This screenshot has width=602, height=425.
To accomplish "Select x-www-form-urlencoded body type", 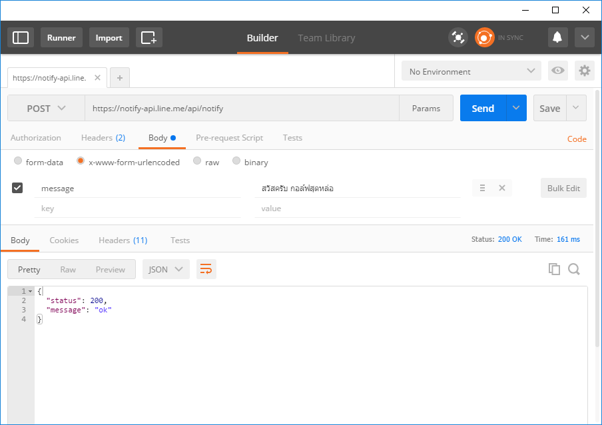I will 80,161.
